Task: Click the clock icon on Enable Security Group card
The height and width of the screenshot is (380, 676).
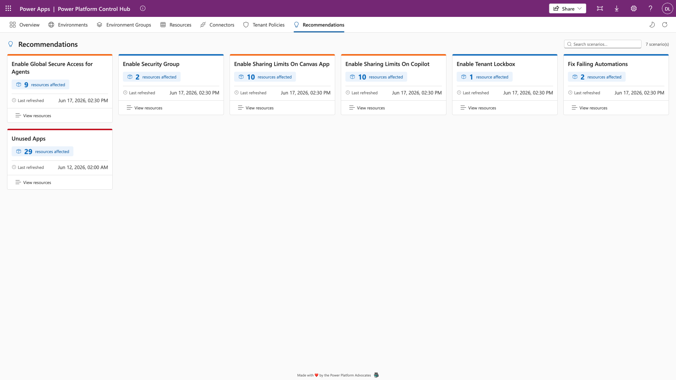Action: (x=125, y=93)
